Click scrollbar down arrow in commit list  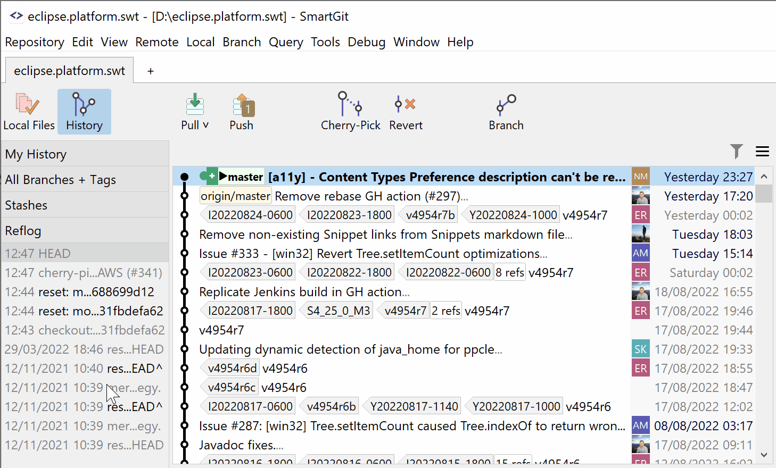[x=764, y=455]
